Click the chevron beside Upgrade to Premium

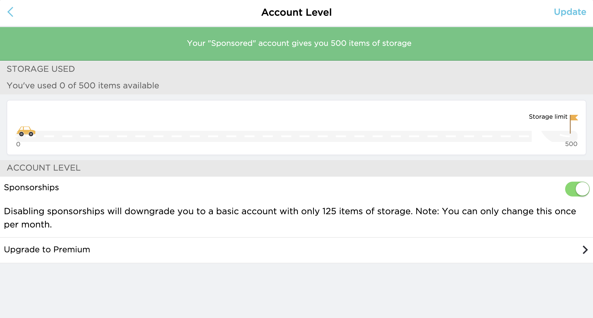[585, 250]
